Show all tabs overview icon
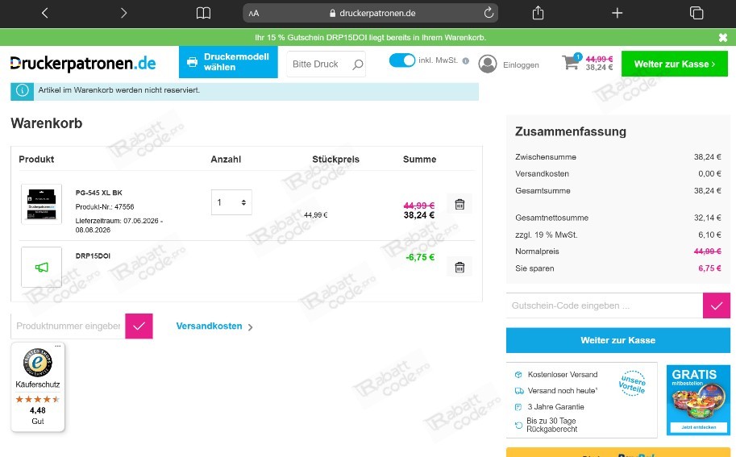 pyautogui.click(x=696, y=13)
